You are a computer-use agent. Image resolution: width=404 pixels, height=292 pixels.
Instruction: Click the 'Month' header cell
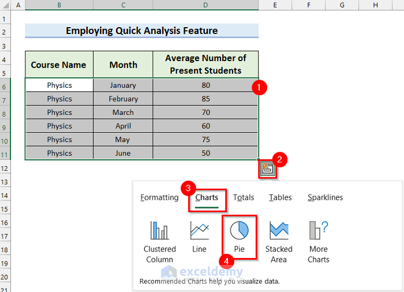pos(123,65)
